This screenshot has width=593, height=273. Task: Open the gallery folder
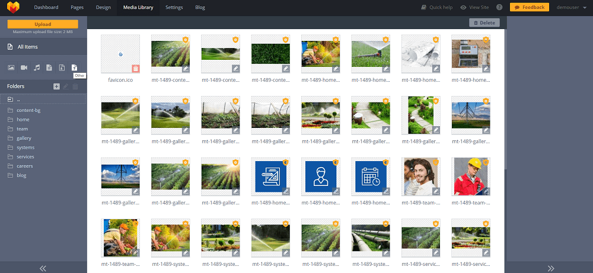point(24,138)
